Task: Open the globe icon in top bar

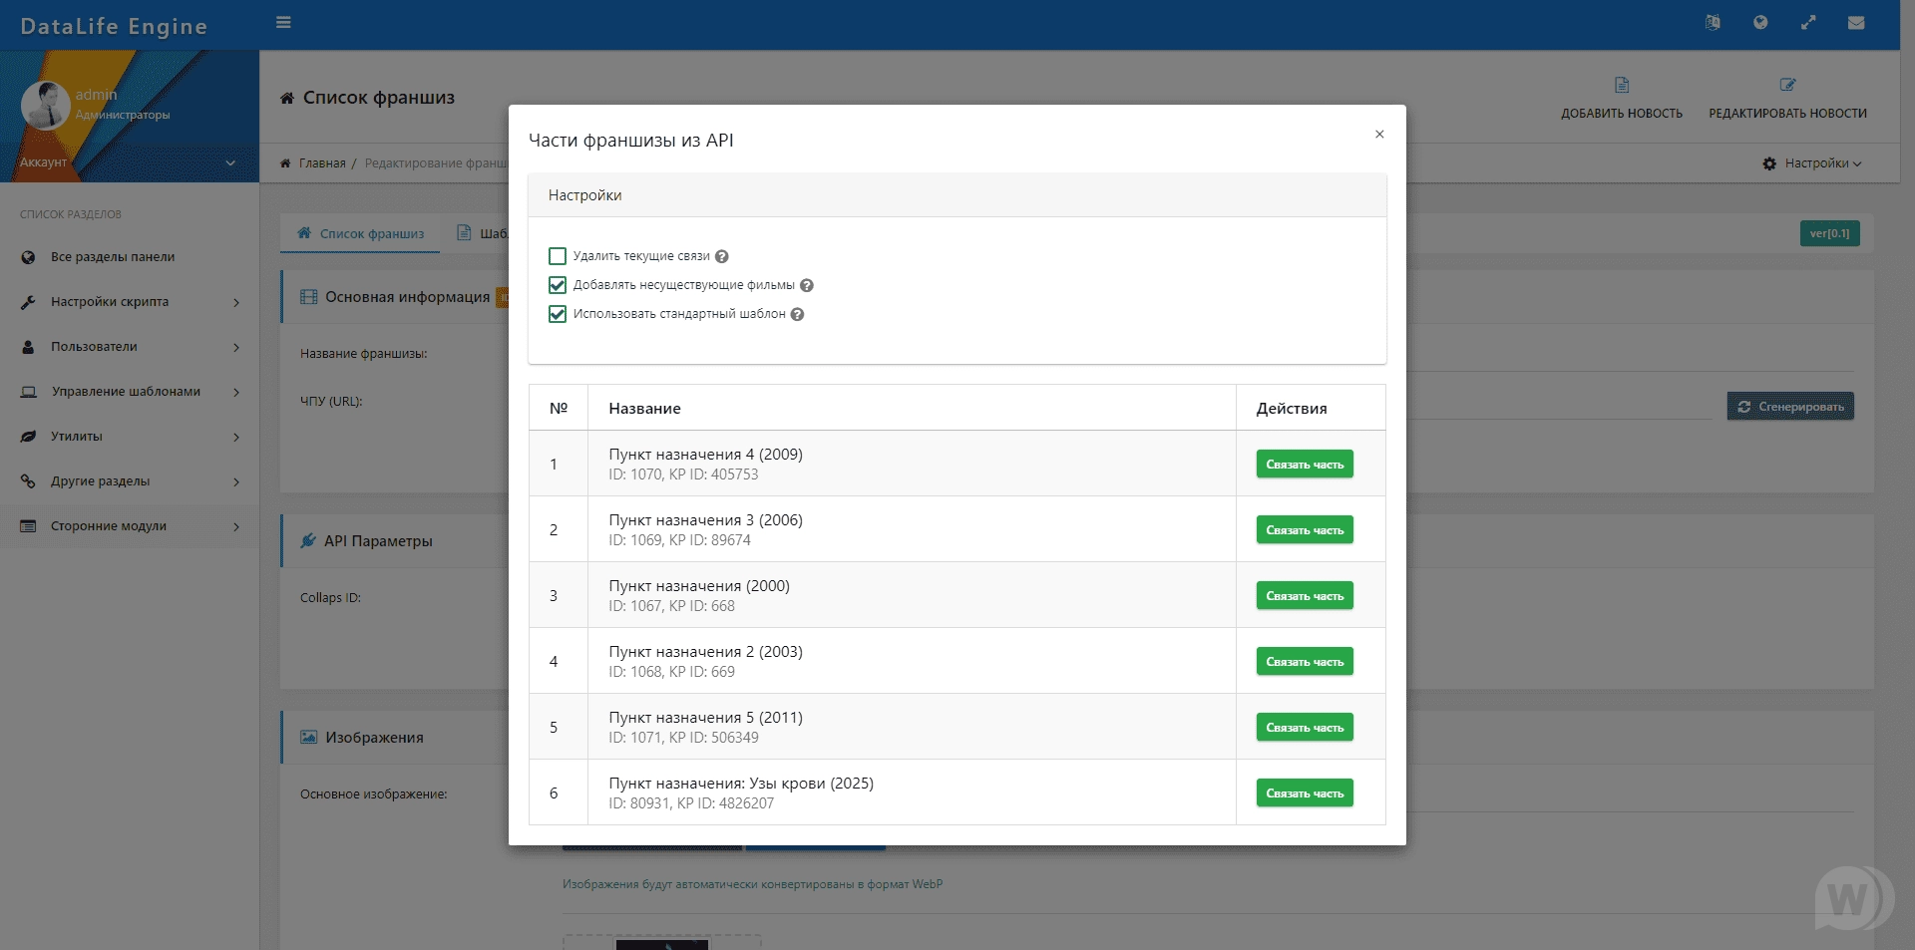Action: click(1760, 23)
